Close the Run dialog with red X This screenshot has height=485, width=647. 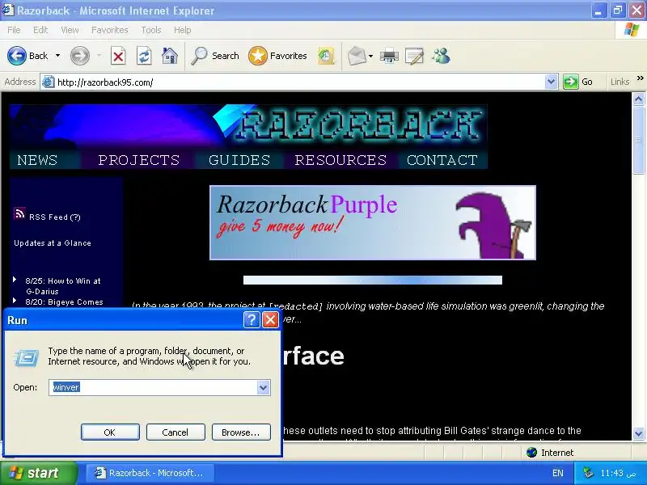point(271,319)
